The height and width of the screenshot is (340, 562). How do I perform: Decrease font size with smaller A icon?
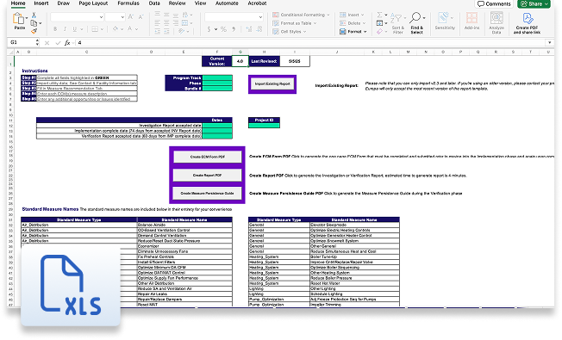tap(140, 17)
